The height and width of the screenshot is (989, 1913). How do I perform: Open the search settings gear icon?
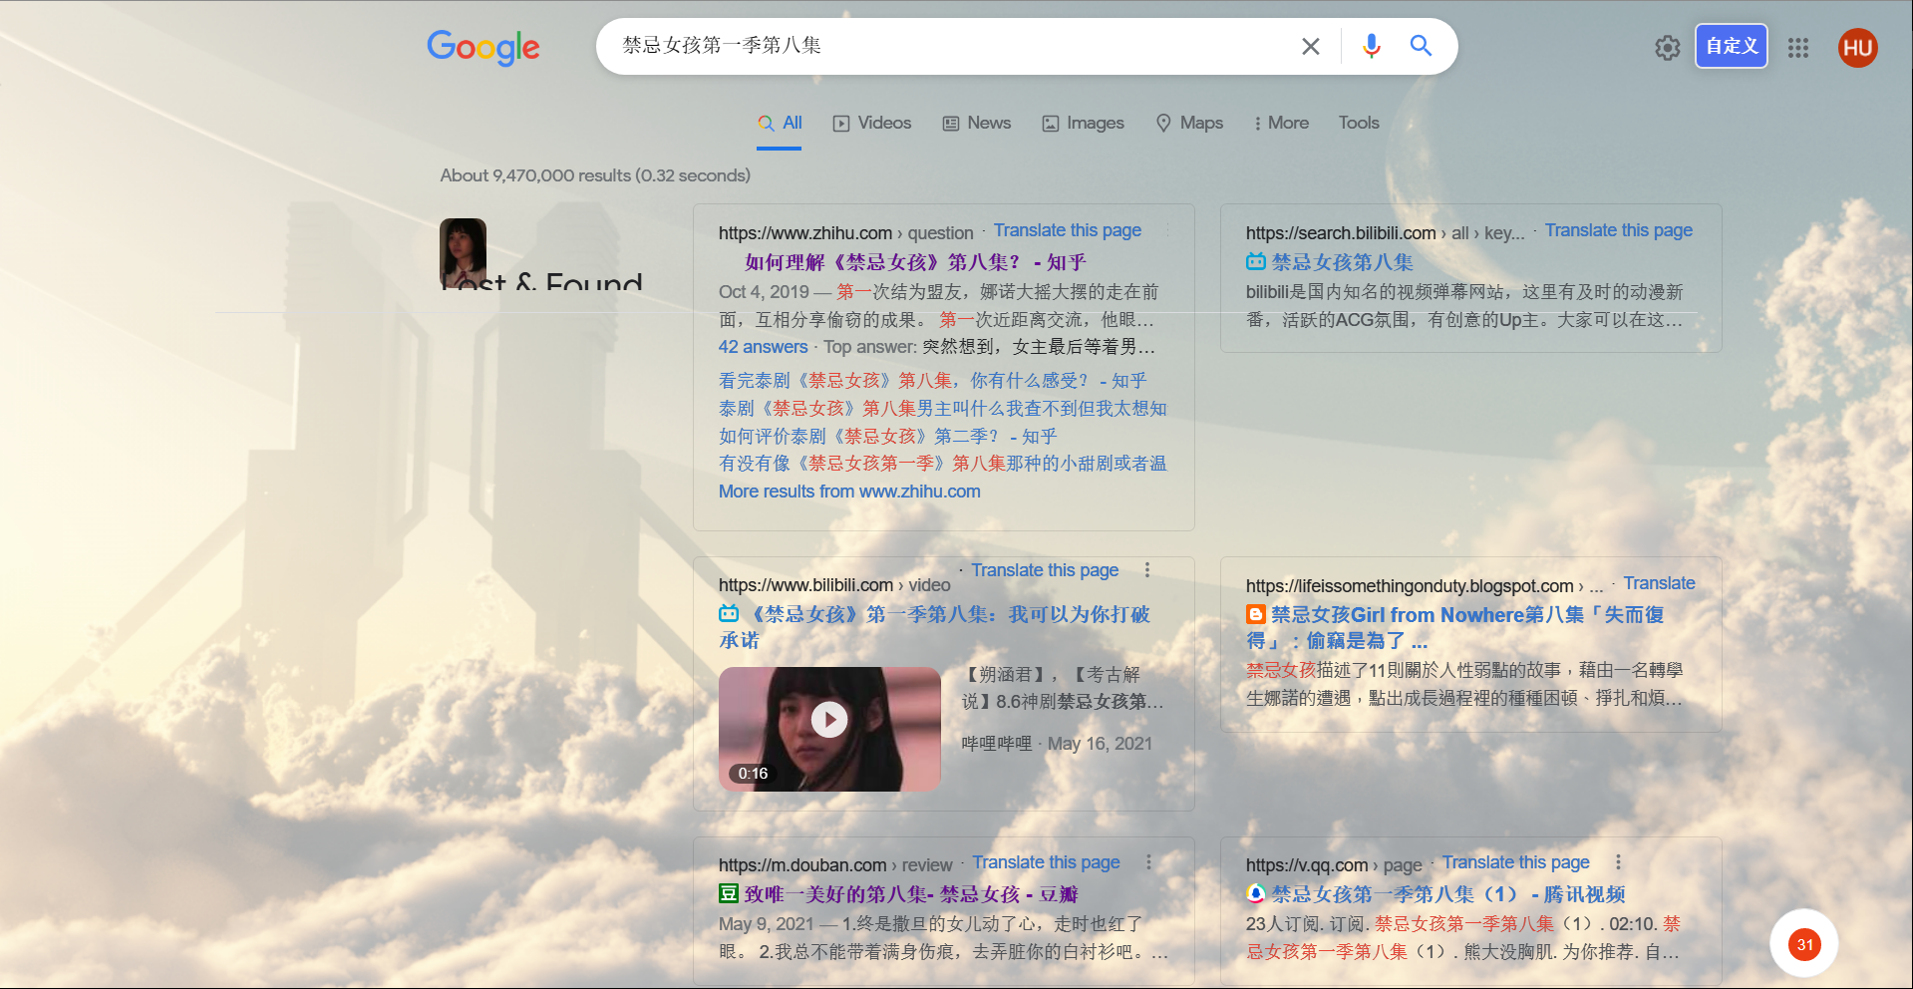[1666, 48]
